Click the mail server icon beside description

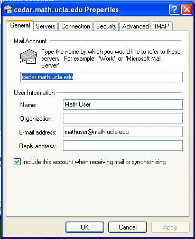[29, 56]
